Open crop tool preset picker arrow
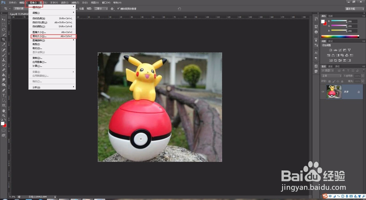The height and width of the screenshot is (200, 366). tap(10, 9)
